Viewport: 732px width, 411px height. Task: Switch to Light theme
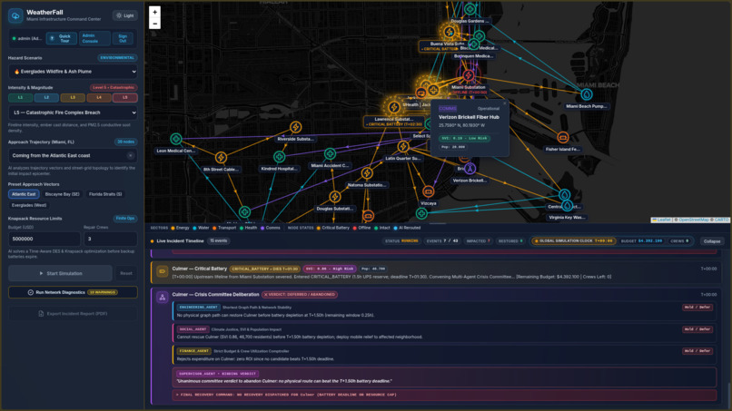tap(125, 15)
